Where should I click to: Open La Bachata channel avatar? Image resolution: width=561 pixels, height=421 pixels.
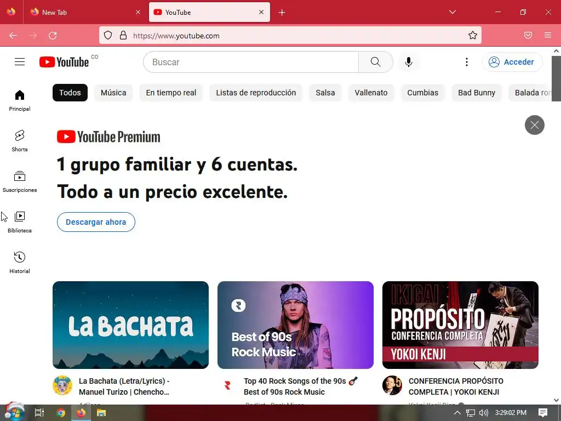point(62,385)
